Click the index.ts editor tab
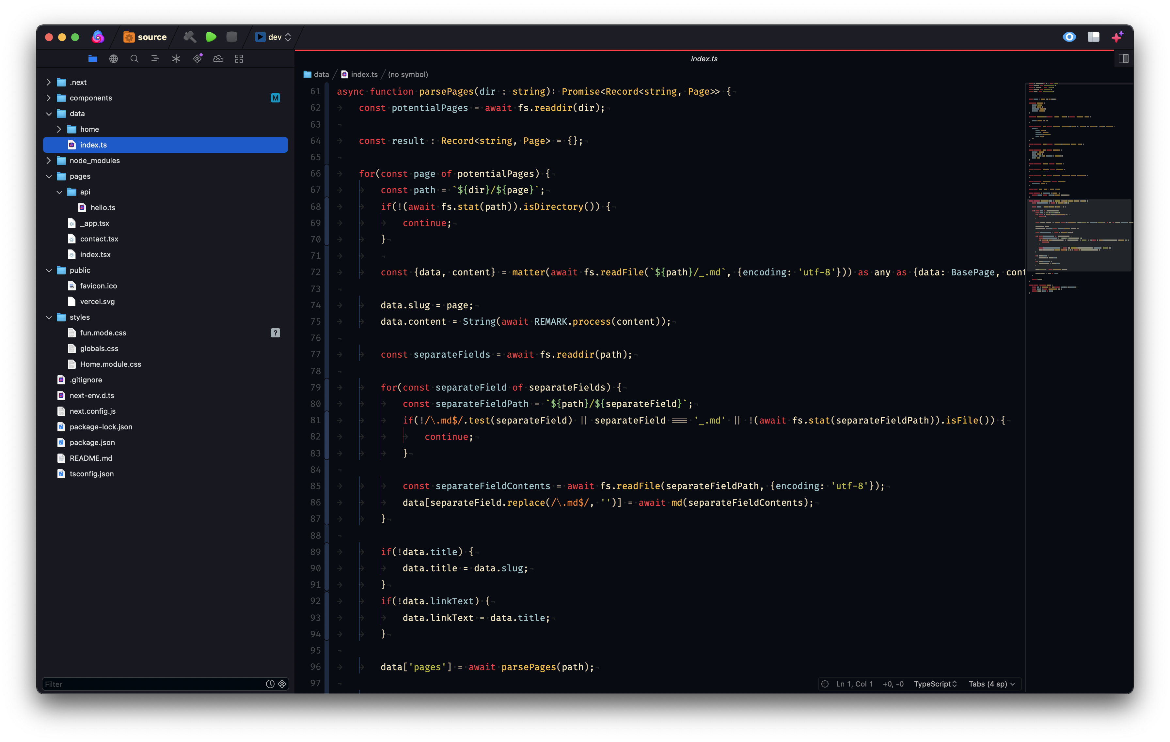This screenshot has width=1170, height=742. coord(704,59)
